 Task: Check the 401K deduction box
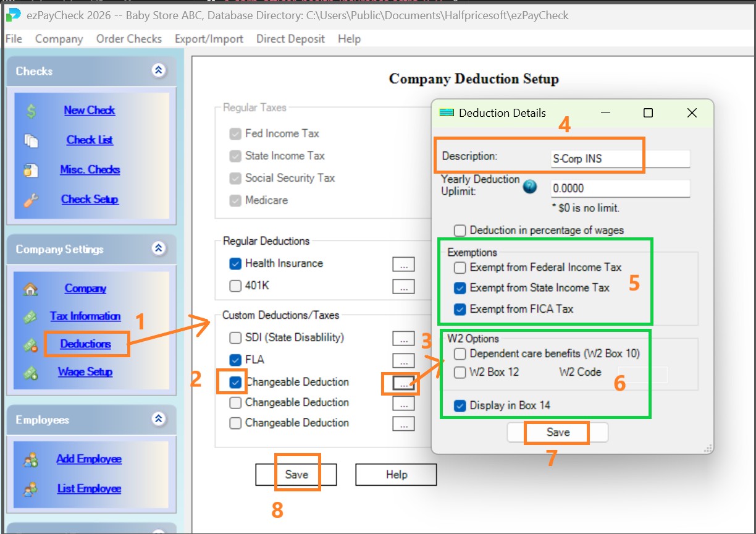[x=235, y=286]
